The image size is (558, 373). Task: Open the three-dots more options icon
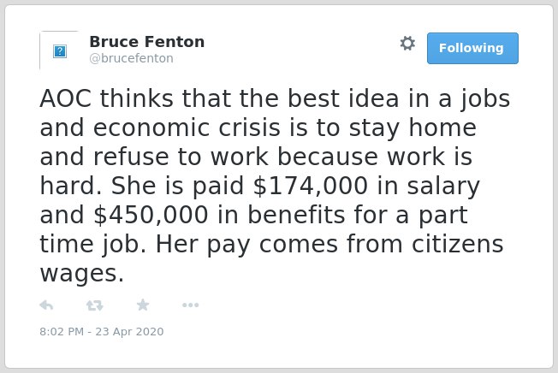190,305
